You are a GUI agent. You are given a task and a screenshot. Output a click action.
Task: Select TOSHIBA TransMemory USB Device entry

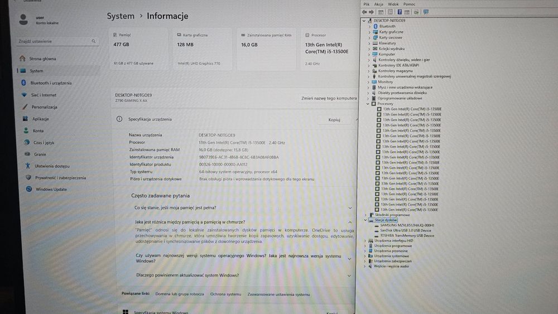coord(407,235)
